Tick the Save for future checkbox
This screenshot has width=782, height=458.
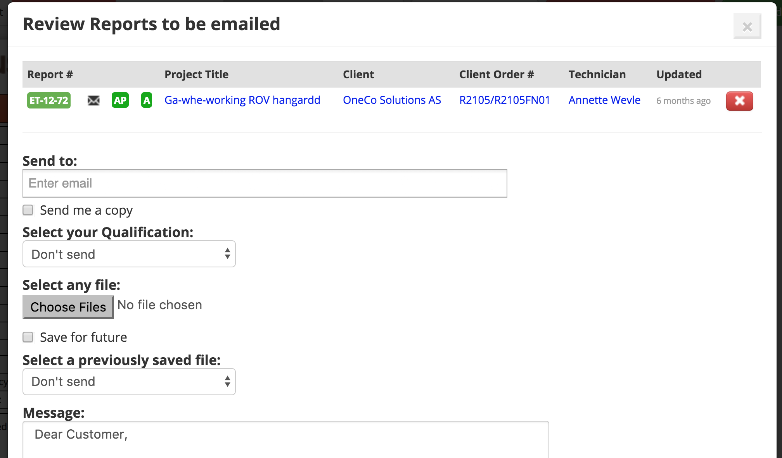pos(28,337)
